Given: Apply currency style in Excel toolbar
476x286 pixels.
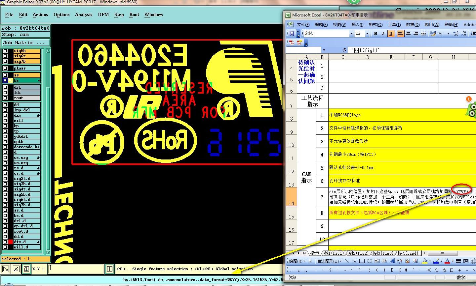Looking at the screenshot, I should (x=433, y=34).
